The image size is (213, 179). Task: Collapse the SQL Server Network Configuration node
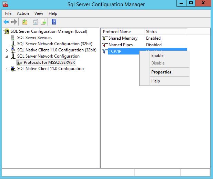(x=7, y=57)
